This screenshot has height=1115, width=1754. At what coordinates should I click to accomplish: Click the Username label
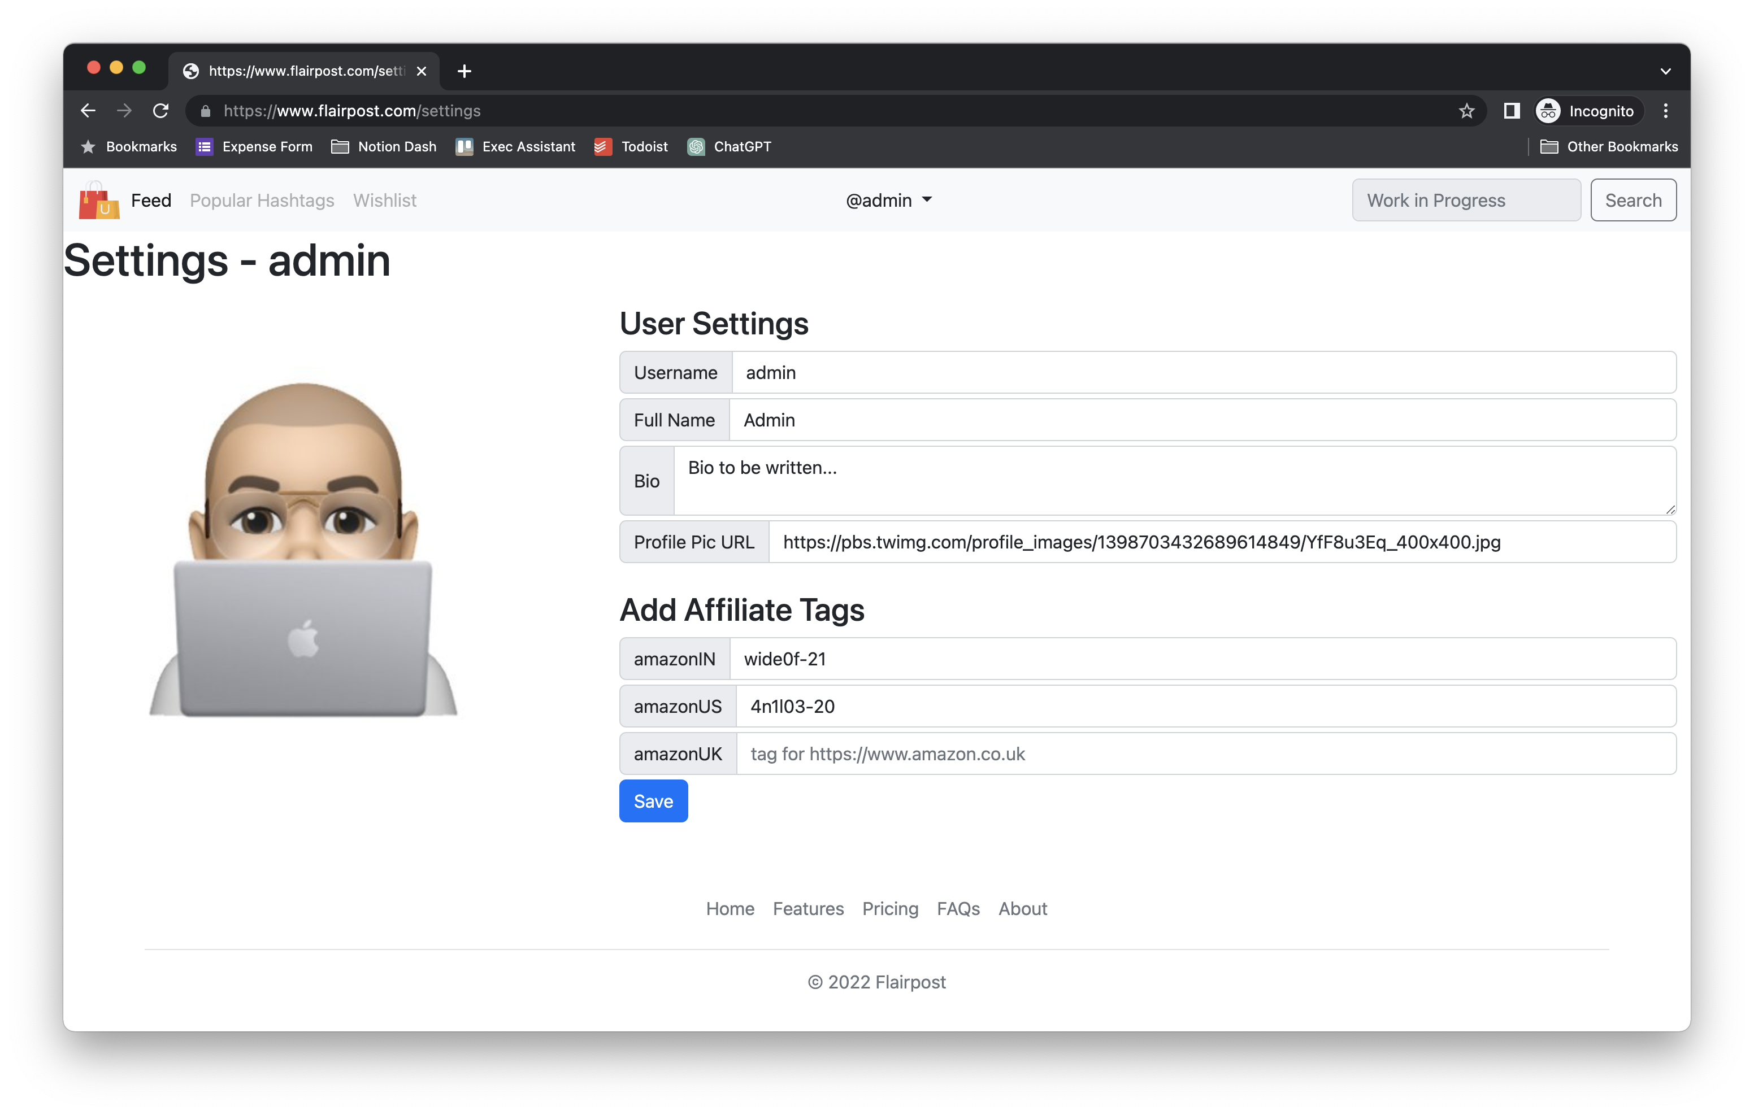675,373
